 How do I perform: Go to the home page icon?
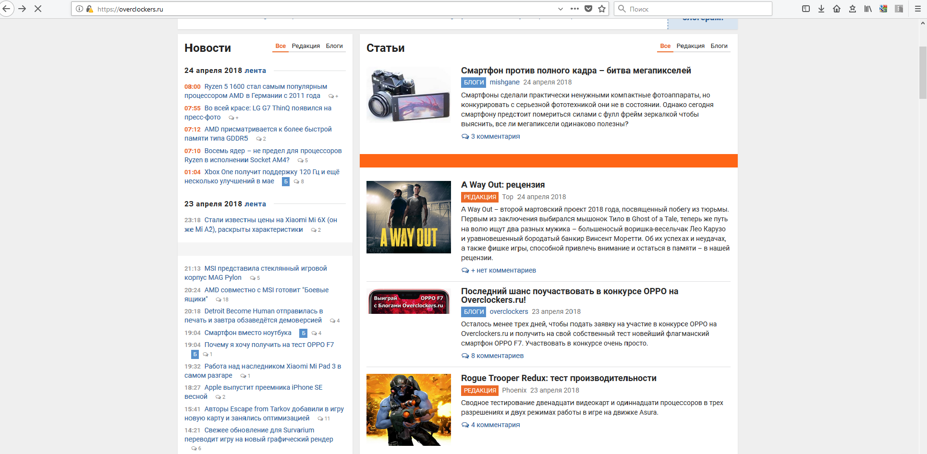(837, 9)
